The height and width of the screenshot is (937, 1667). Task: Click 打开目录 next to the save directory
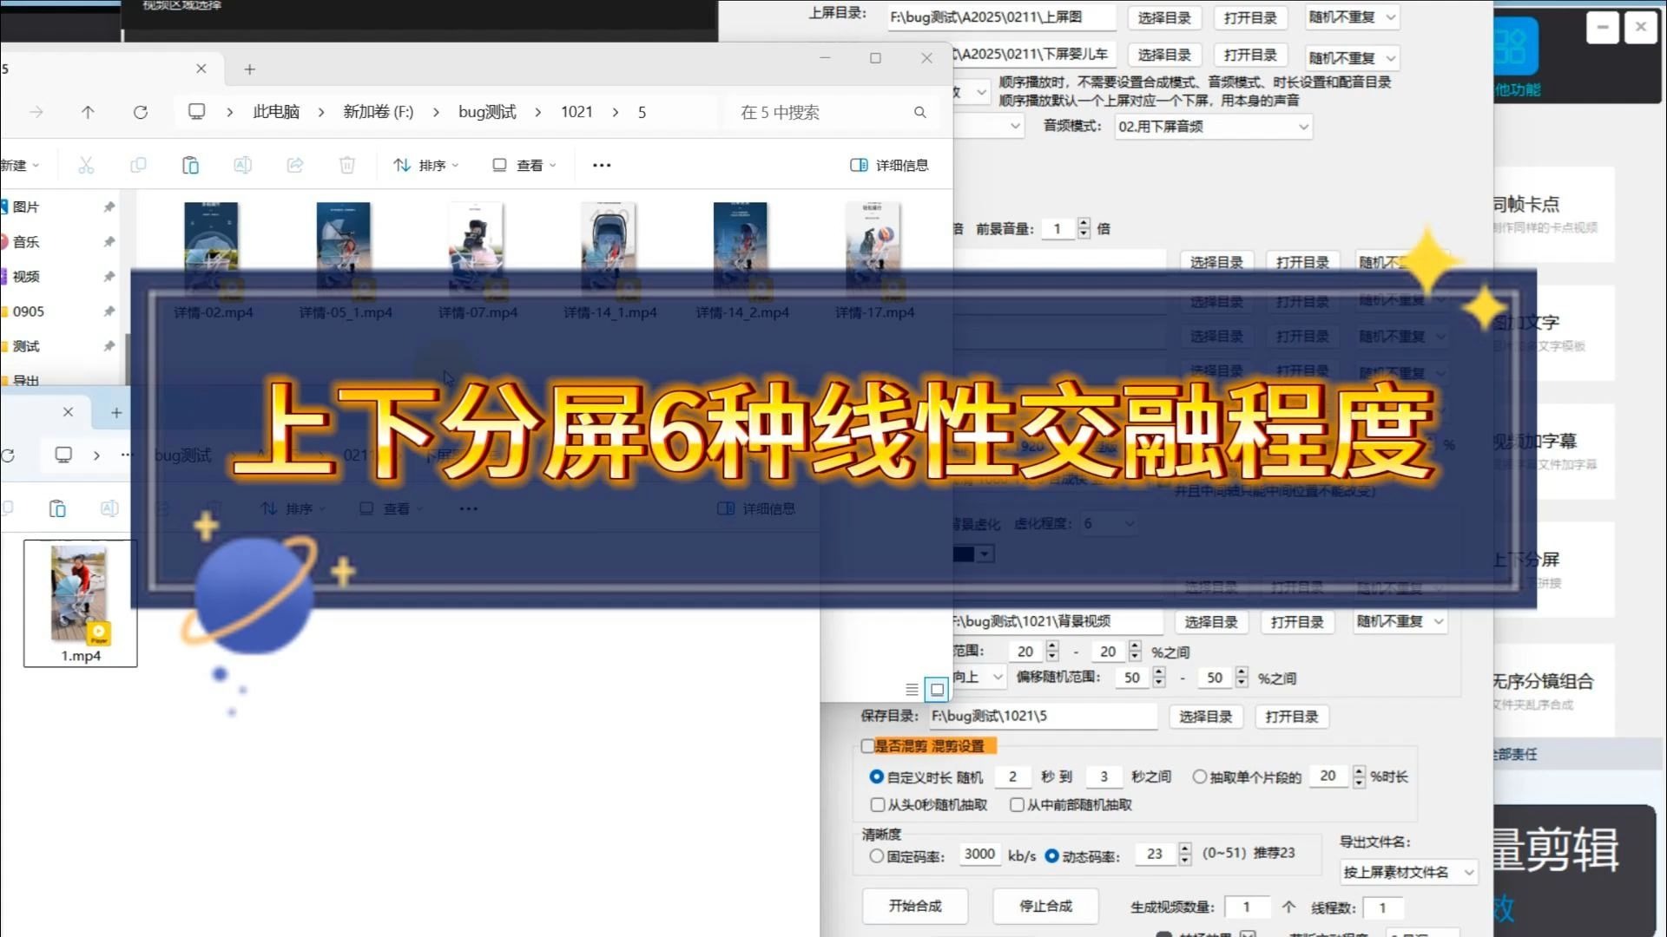click(1292, 717)
